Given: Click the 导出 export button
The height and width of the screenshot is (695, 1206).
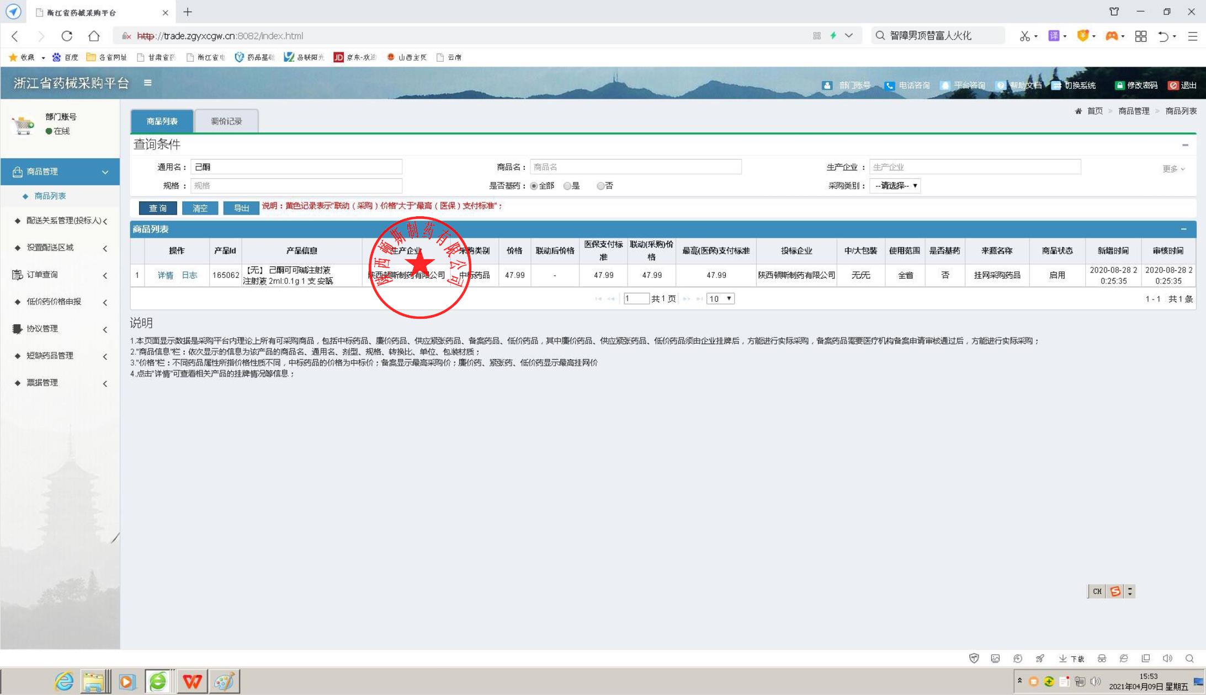Looking at the screenshot, I should 241,208.
